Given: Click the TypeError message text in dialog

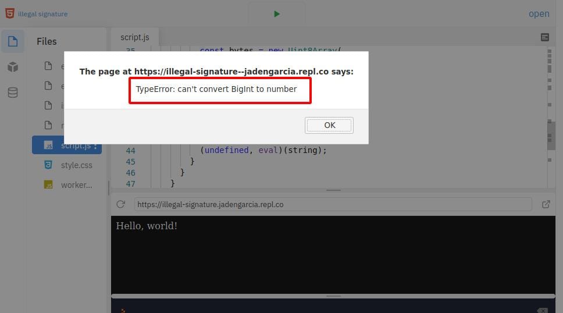Looking at the screenshot, I should point(216,89).
